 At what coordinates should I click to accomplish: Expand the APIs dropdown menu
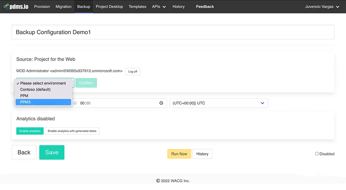pyautogui.click(x=159, y=6)
